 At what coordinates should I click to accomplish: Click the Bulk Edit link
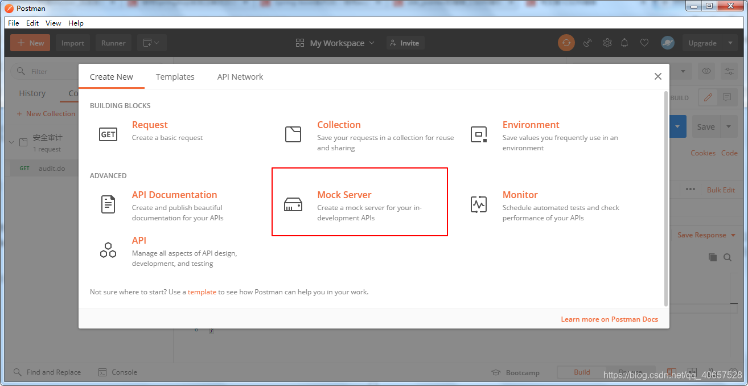[721, 190]
